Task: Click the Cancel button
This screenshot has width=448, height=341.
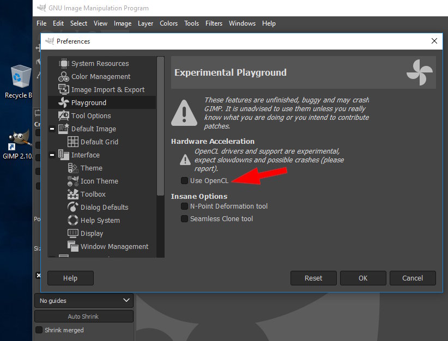Action: point(413,278)
